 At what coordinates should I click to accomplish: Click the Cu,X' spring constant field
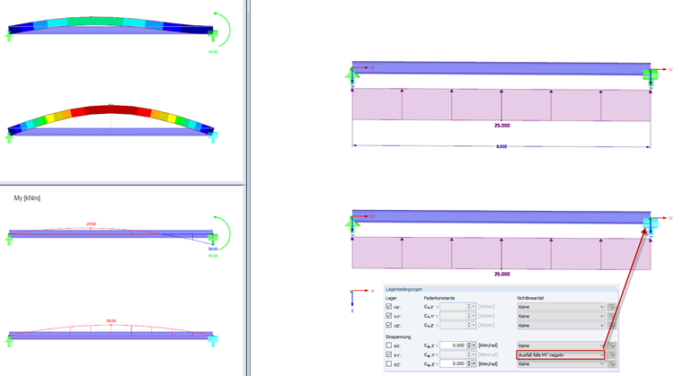pyautogui.click(x=453, y=306)
